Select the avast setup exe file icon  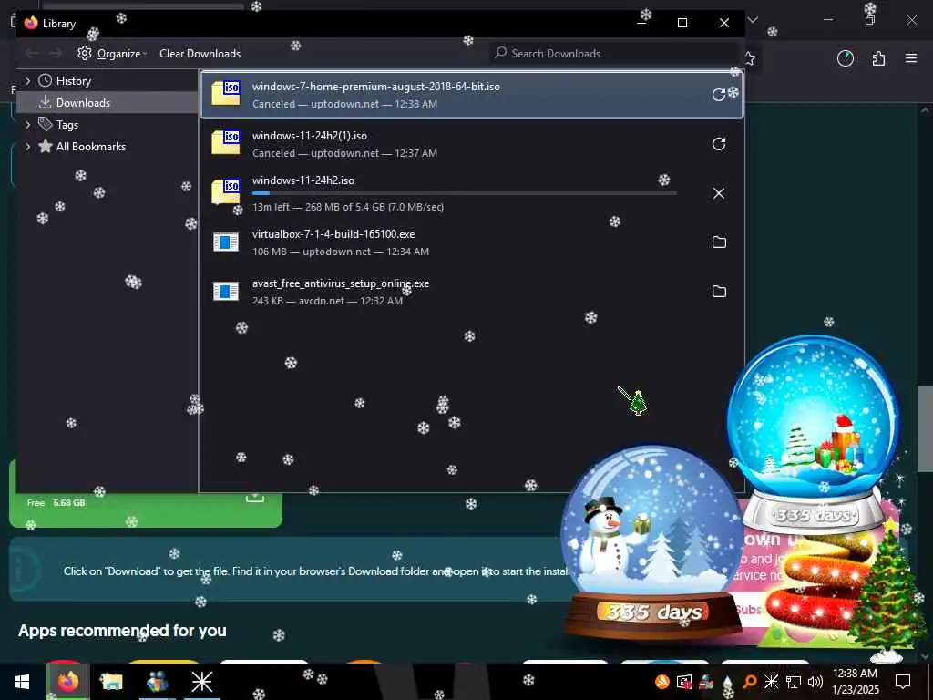226,292
